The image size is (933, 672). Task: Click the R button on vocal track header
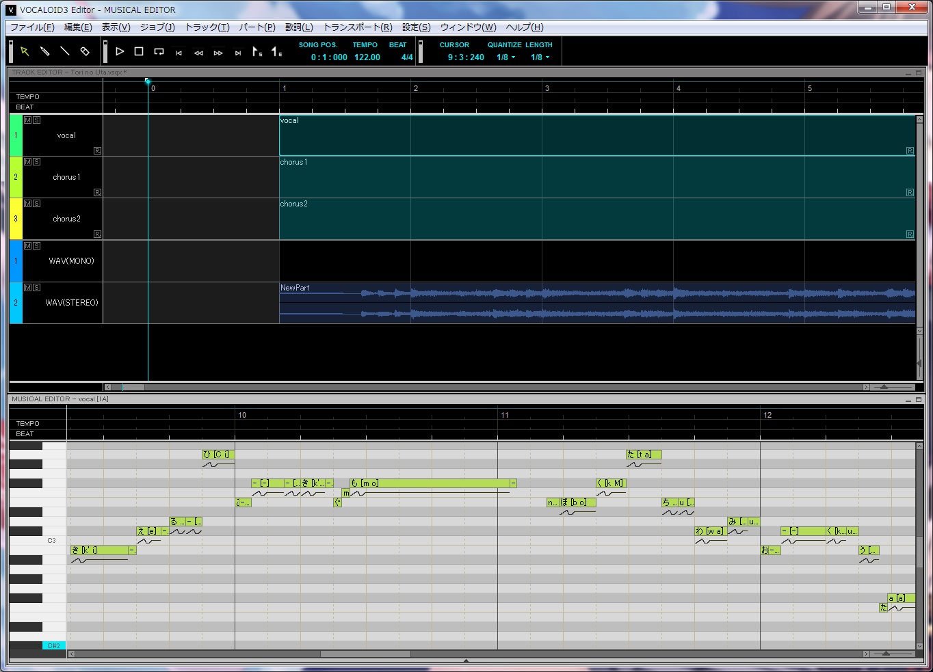[x=97, y=150]
